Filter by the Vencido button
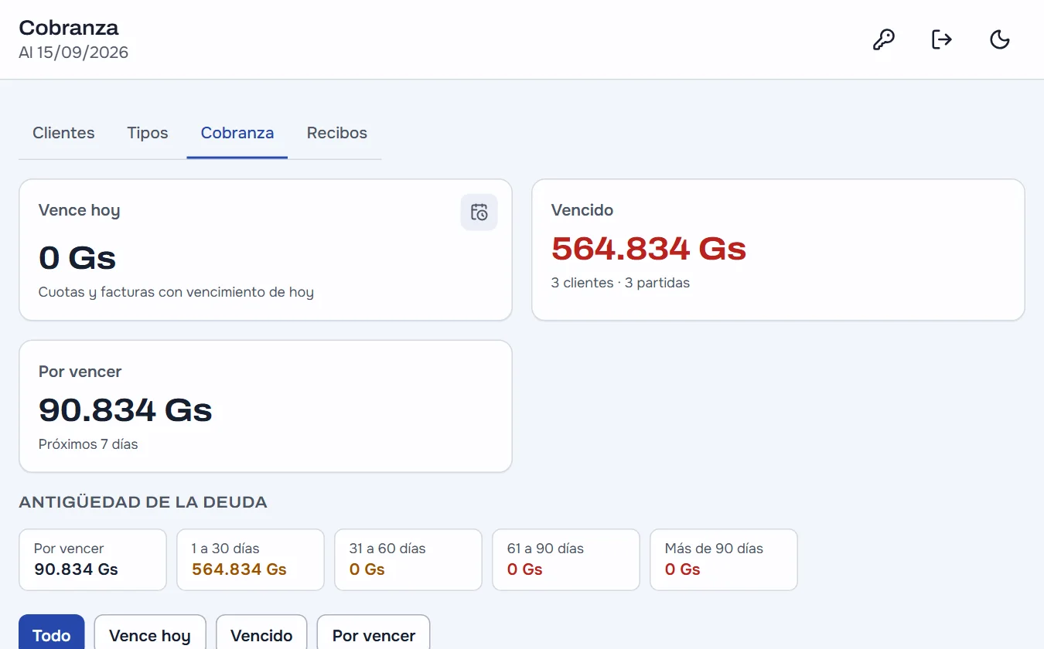Screen dimensions: 1044x649 click(x=261, y=635)
